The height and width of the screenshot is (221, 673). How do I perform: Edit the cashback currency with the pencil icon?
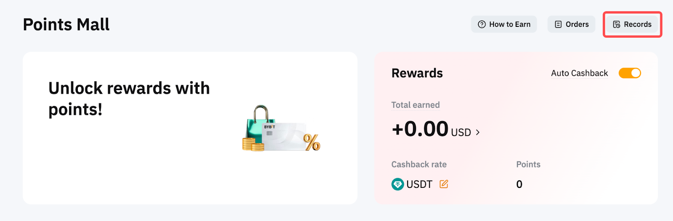pos(444,184)
